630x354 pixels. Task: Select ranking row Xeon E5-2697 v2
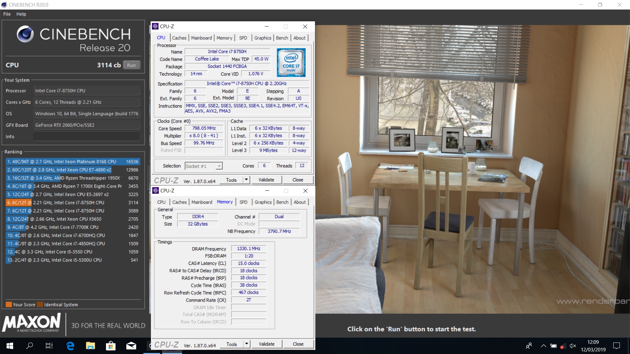click(x=73, y=194)
